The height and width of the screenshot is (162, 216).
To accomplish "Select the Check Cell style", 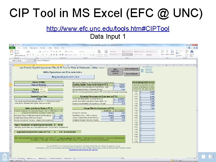I will tap(127, 55).
